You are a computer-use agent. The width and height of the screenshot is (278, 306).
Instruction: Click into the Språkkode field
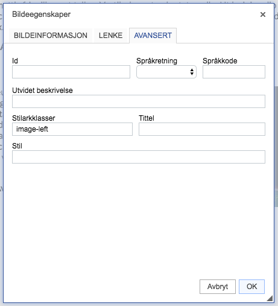(234, 72)
